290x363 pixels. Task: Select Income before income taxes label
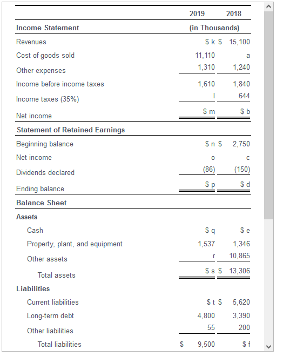point(60,84)
